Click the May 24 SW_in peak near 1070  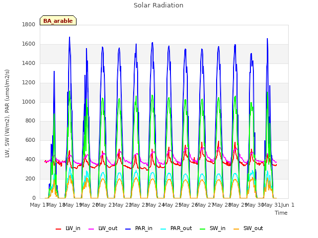point(152,95)
